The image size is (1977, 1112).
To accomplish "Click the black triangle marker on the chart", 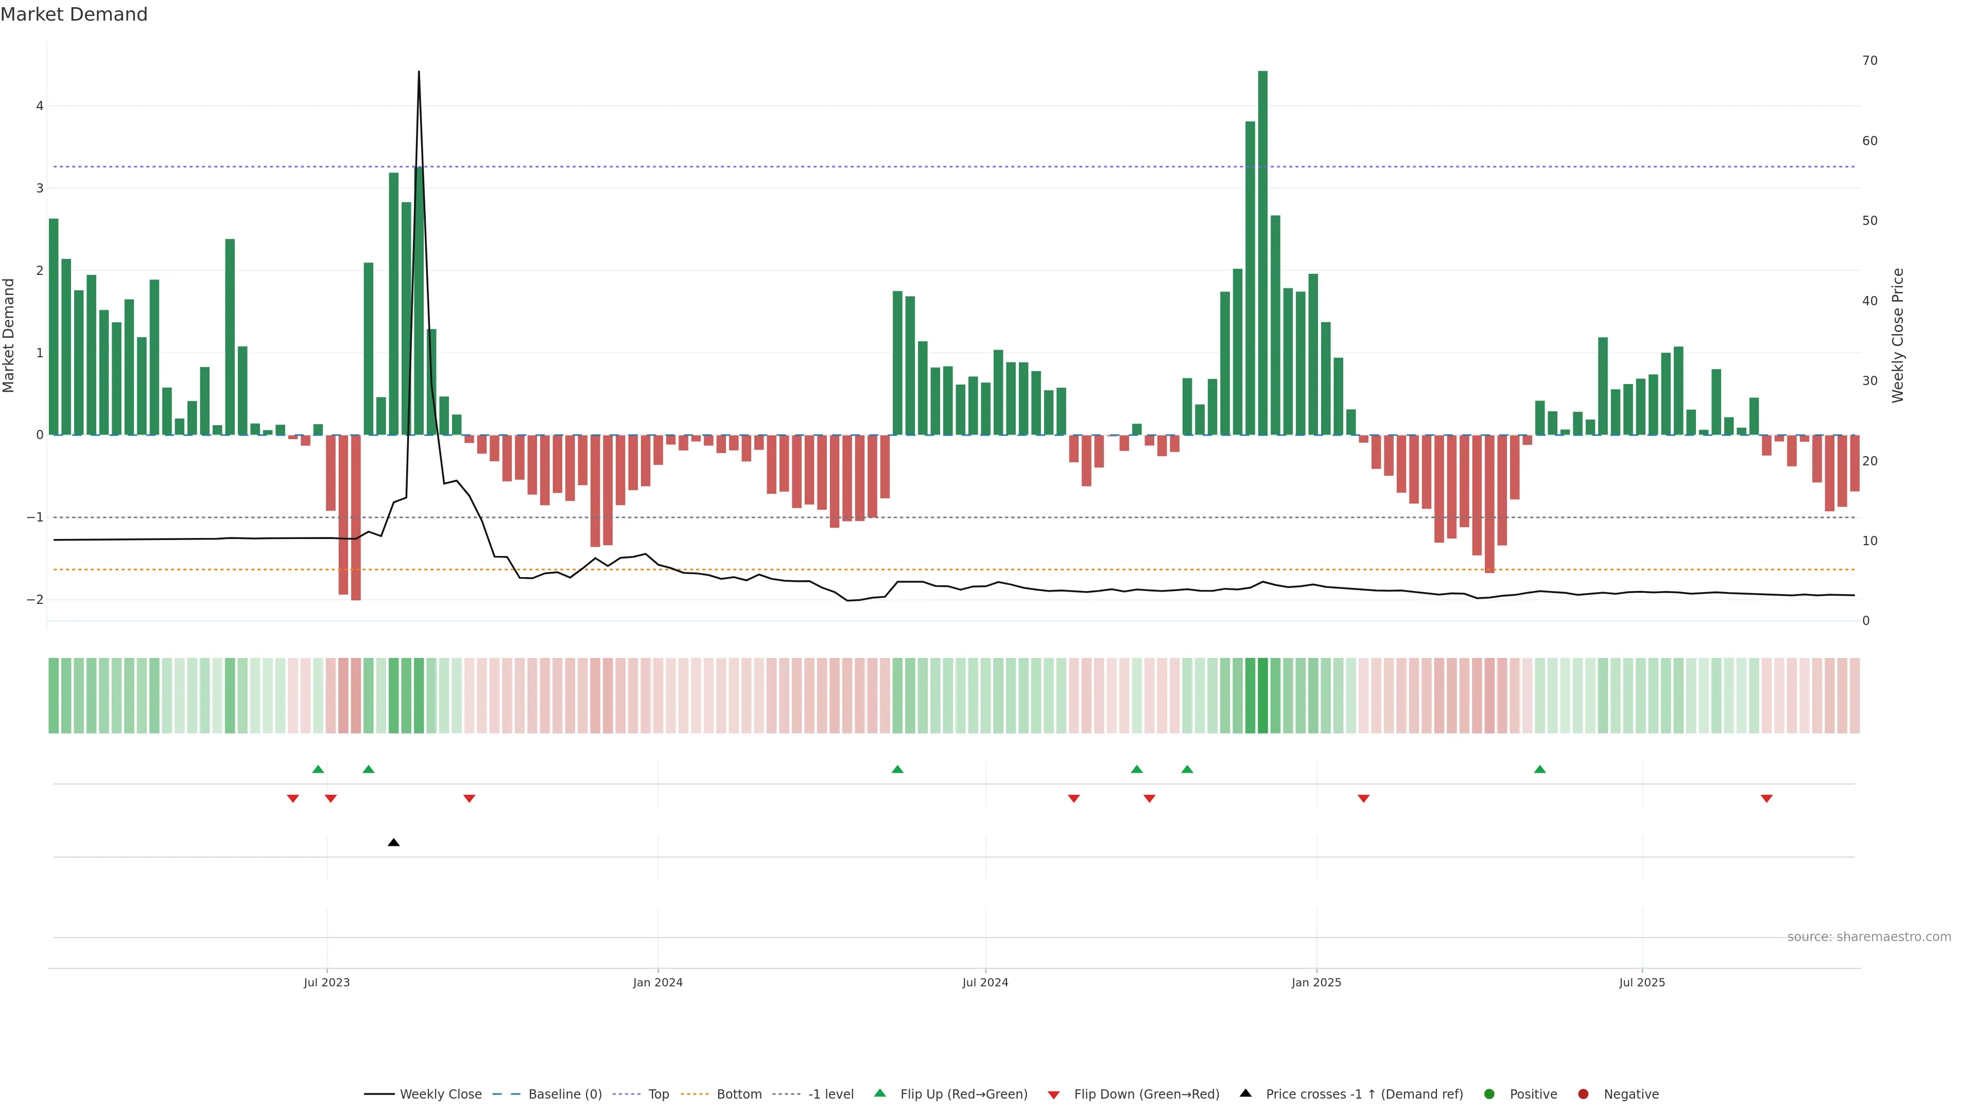I will tap(394, 843).
